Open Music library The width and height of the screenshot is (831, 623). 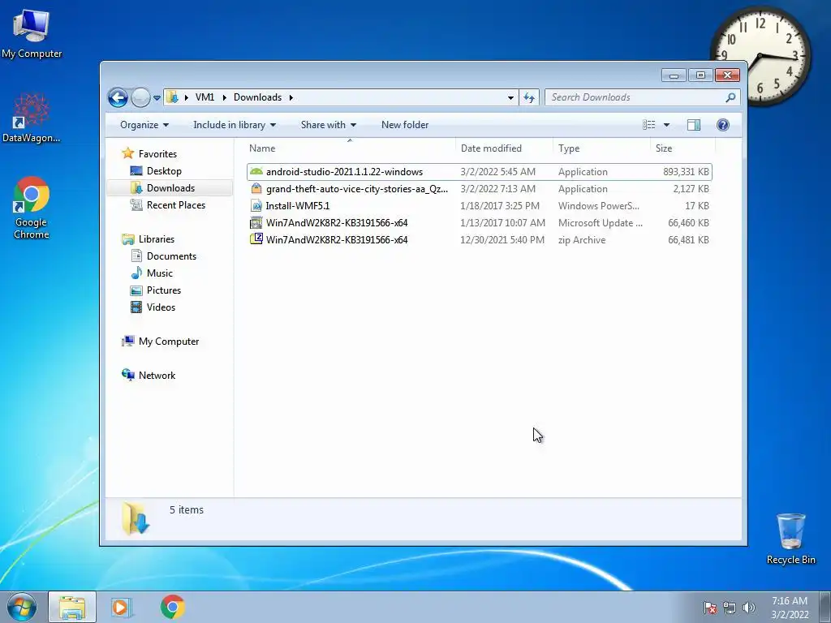pos(160,273)
